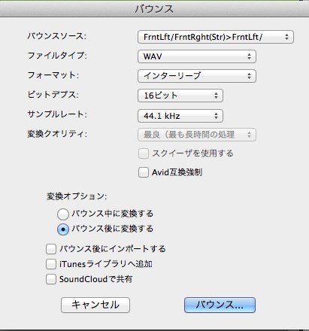This screenshot has height=331, width=309.
Task: Open the disabled 変換クオリティ dropdown
Action: [x=197, y=135]
